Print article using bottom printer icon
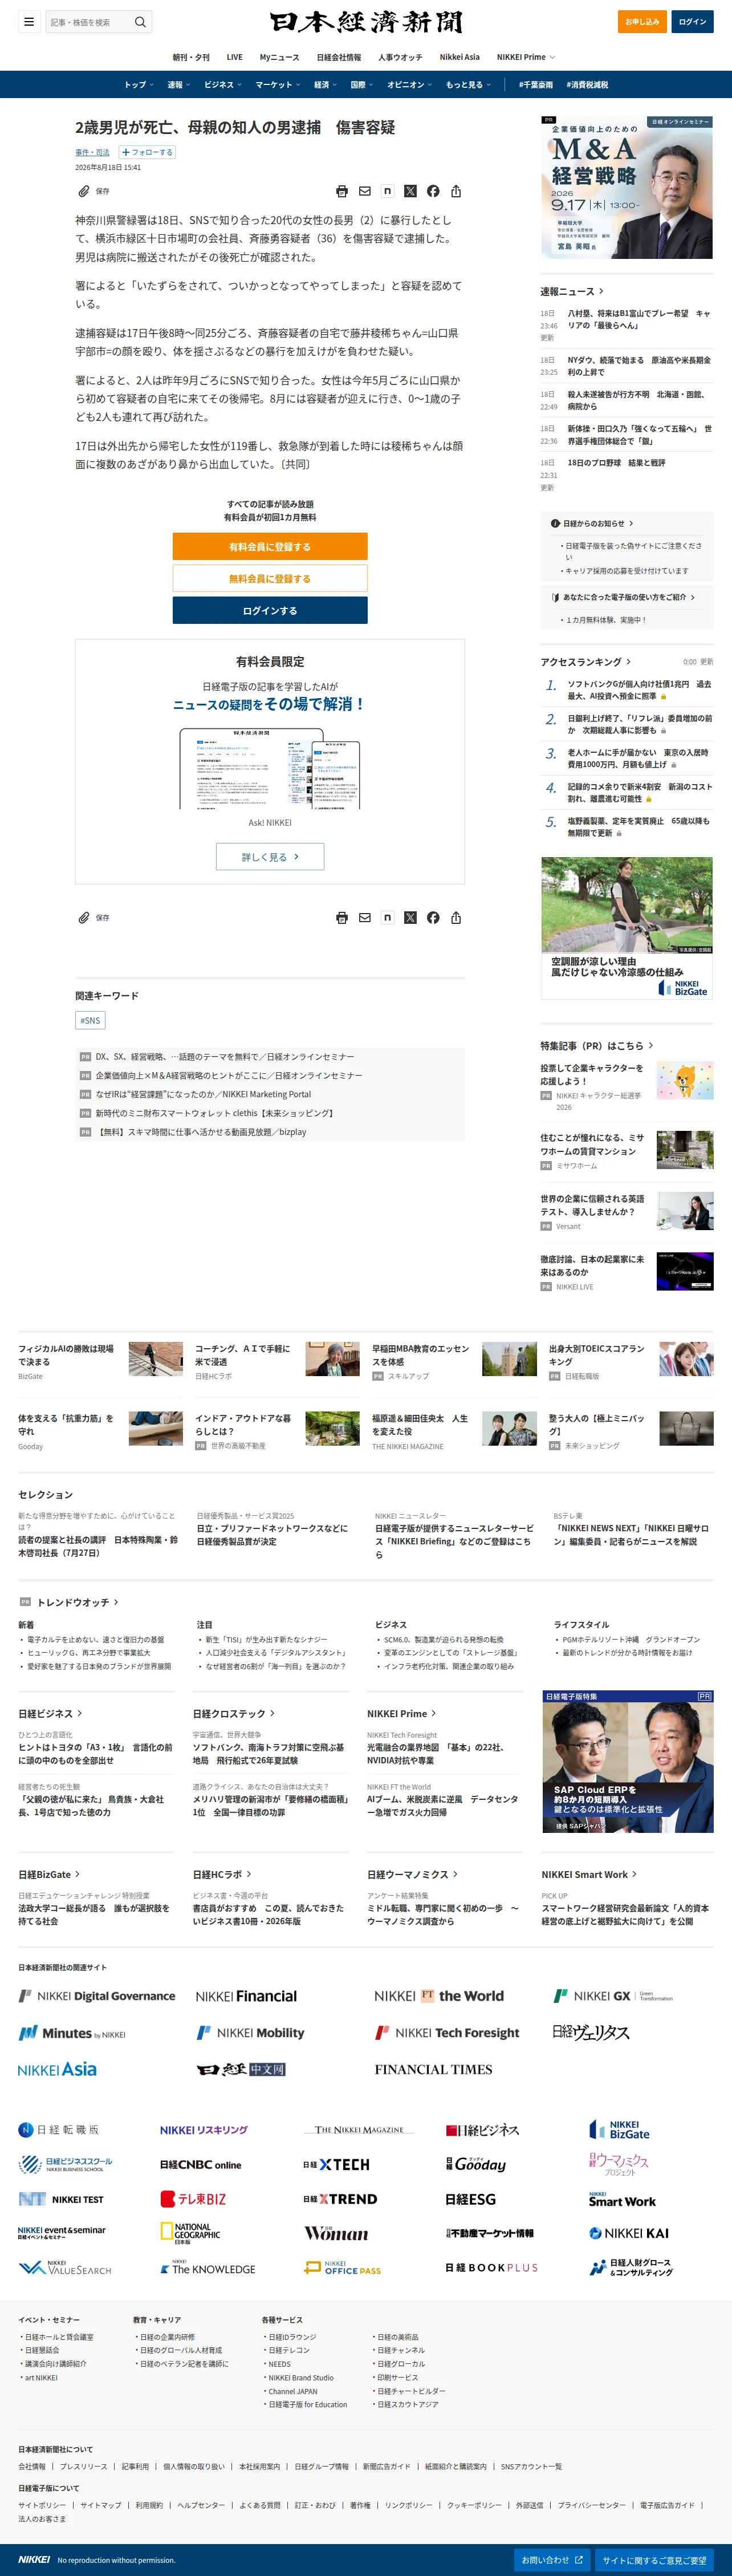The height and width of the screenshot is (2576, 732). [x=342, y=917]
